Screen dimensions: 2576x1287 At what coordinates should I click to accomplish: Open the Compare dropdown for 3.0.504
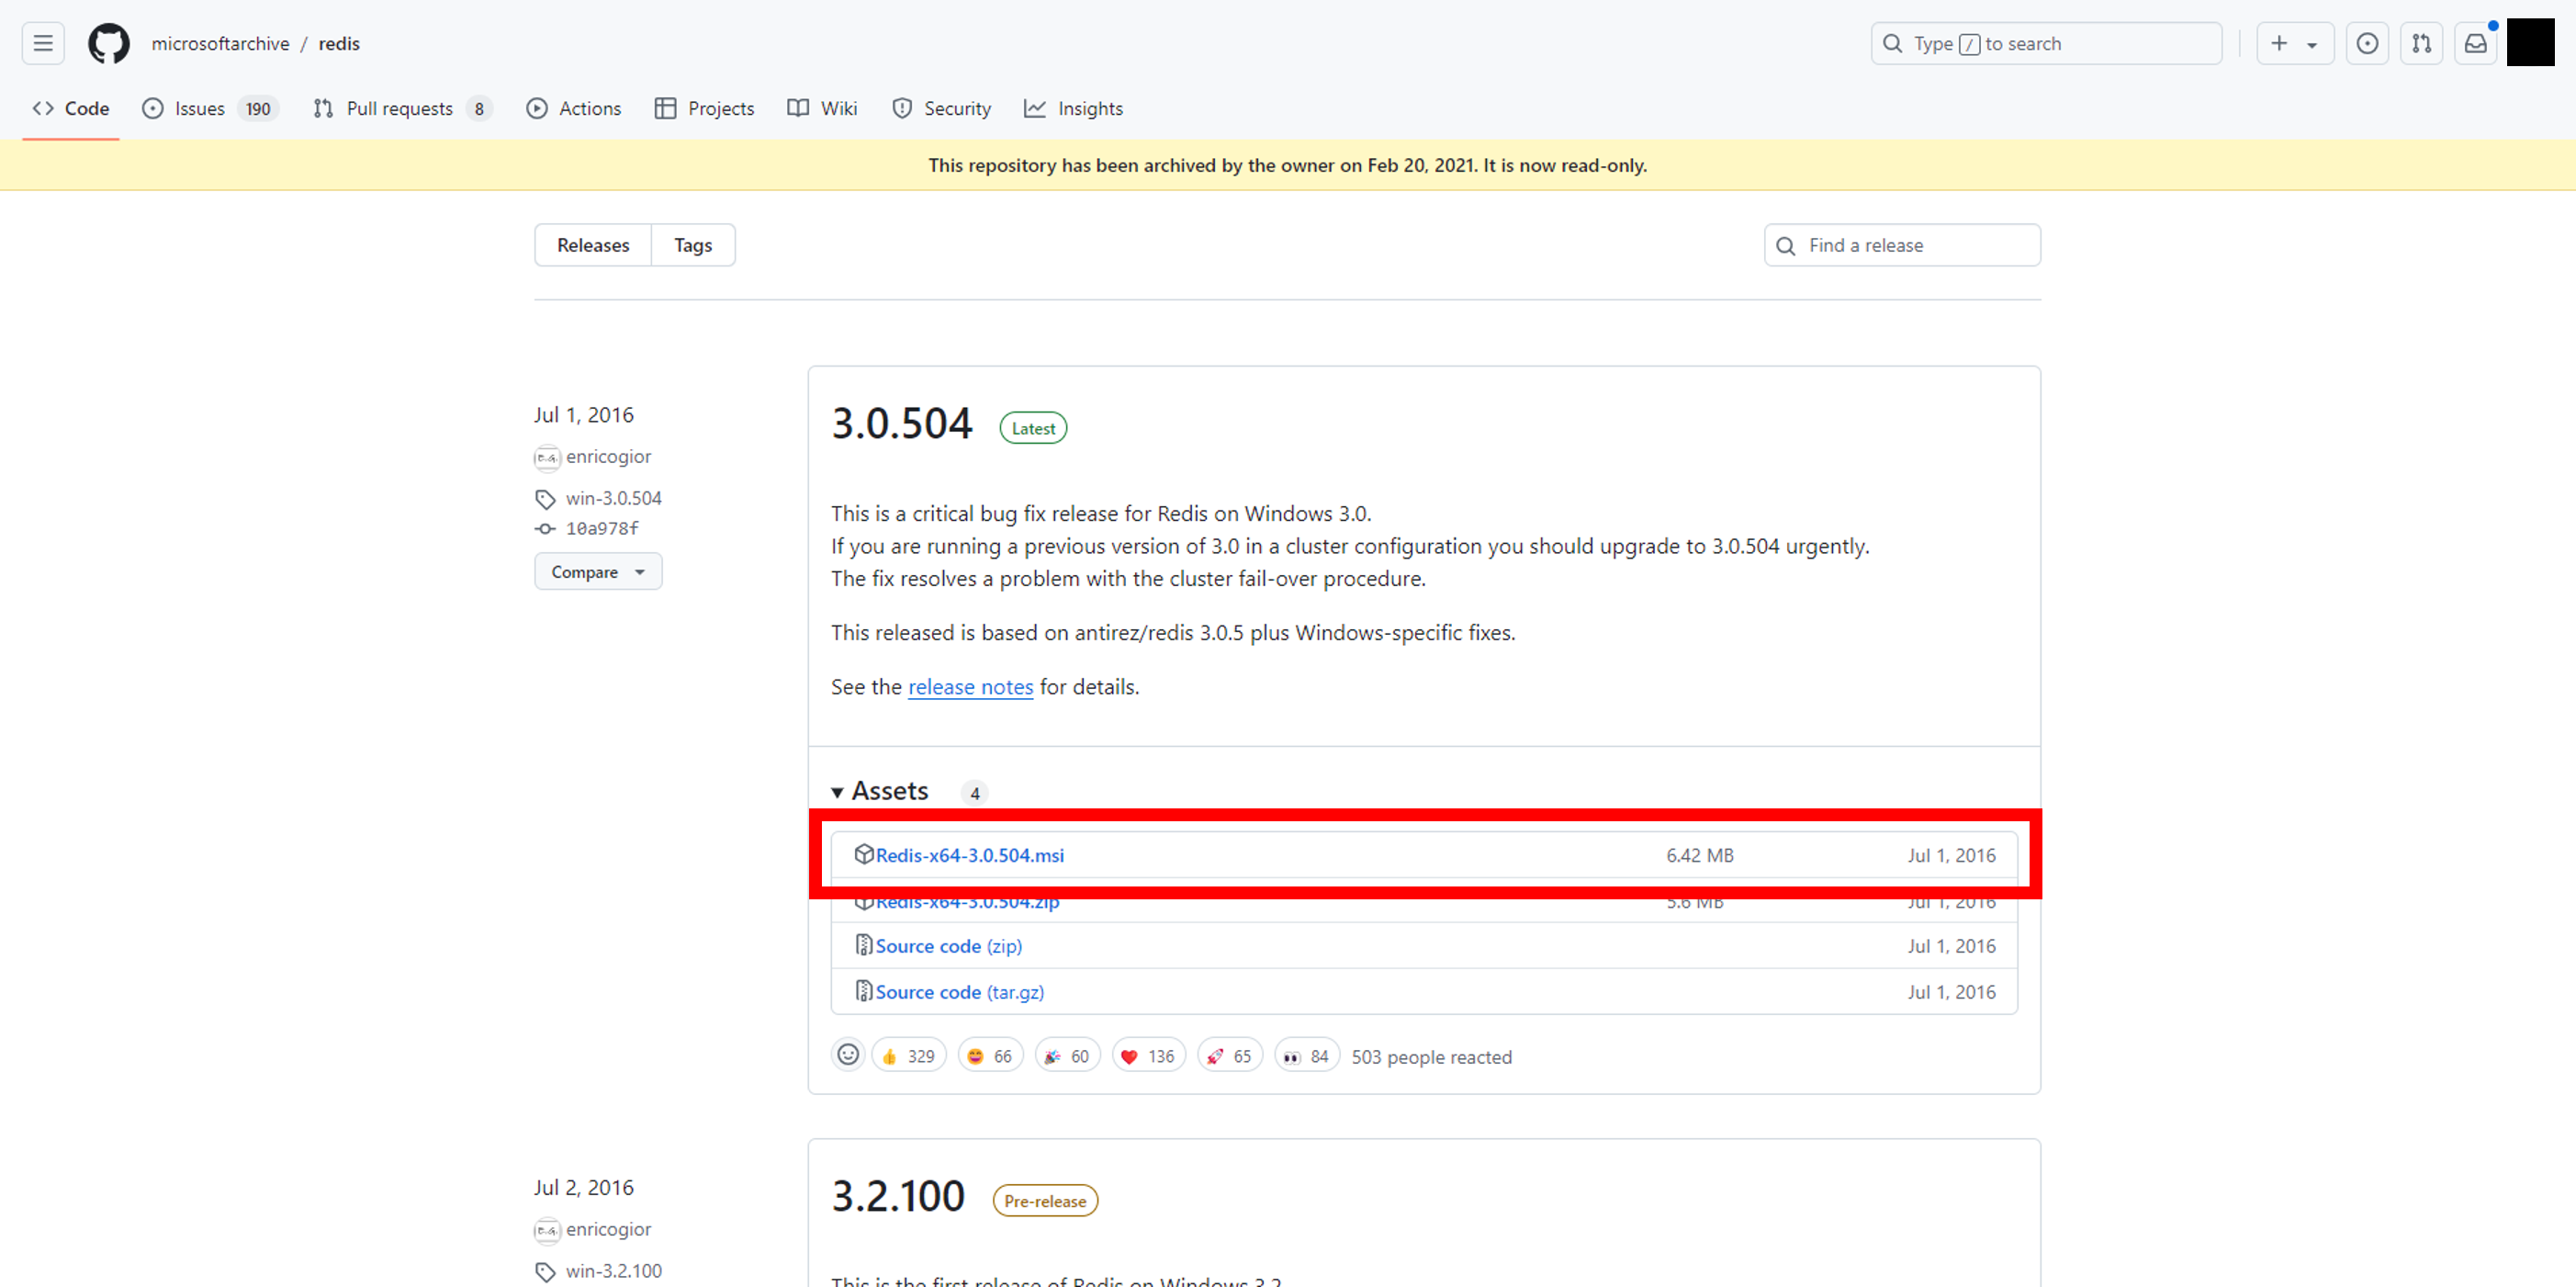[x=598, y=571]
